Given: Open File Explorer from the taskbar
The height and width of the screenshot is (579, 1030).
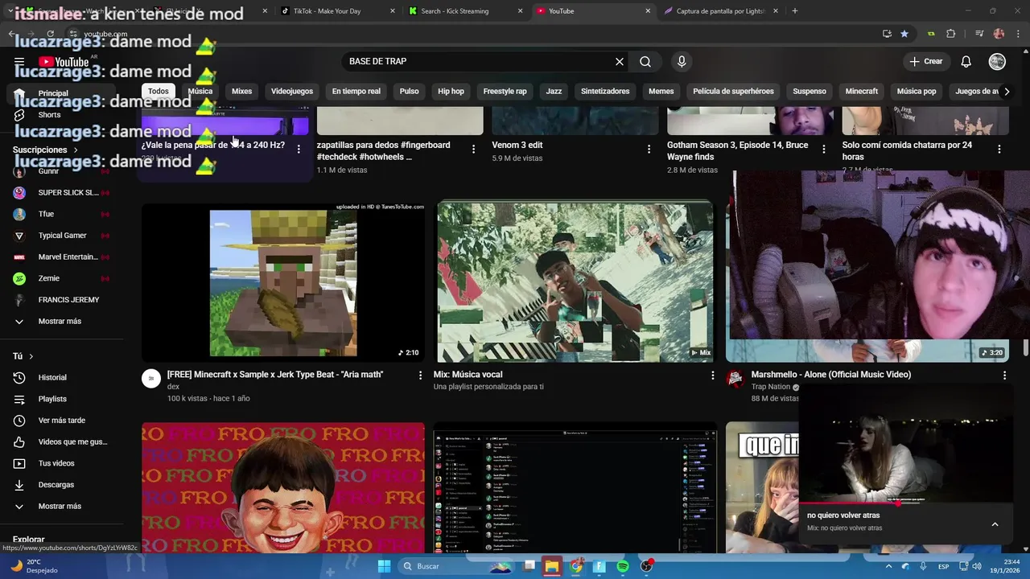Looking at the screenshot, I should pyautogui.click(x=551, y=566).
